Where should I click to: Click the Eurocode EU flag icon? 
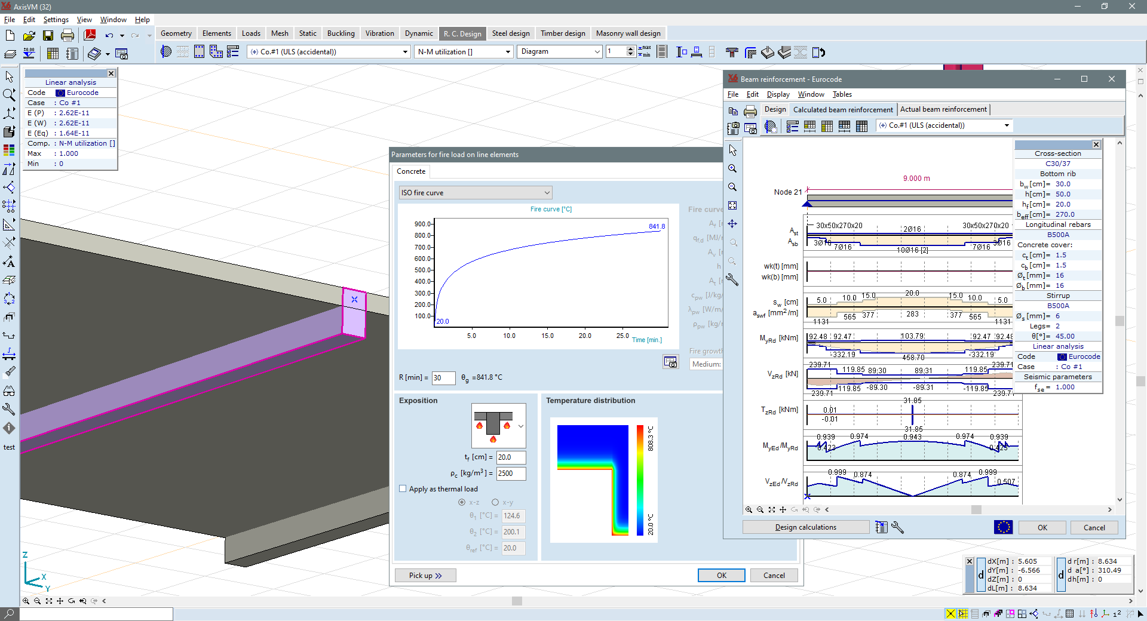[1003, 527]
